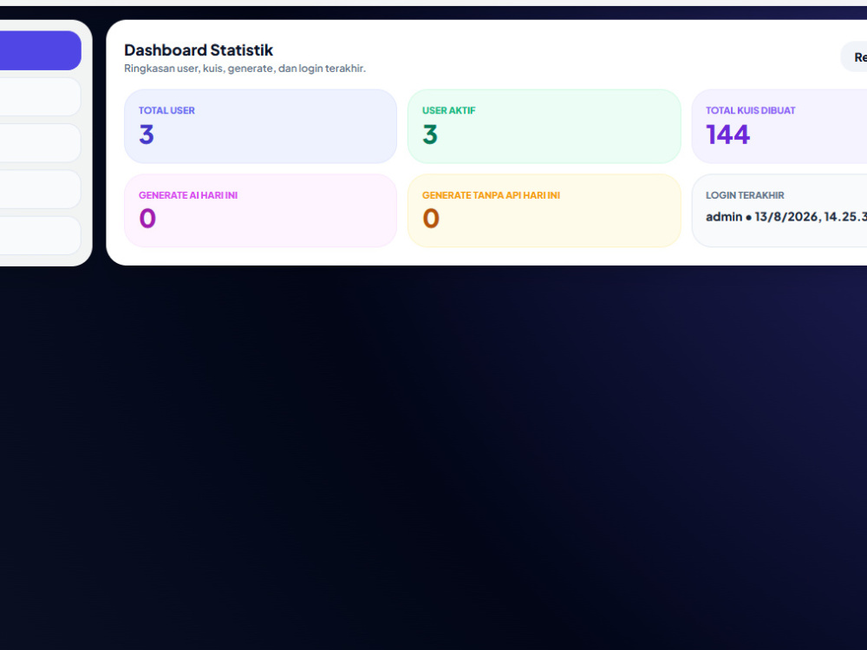Viewport: 867px width, 650px height.
Task: Select the highlighted purple sidebar item
Action: [x=41, y=50]
